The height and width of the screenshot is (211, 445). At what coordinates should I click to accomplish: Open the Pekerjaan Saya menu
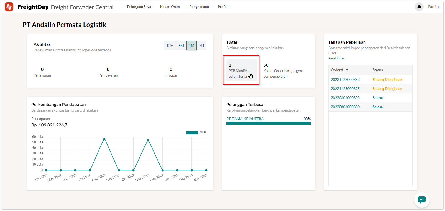coord(139,7)
